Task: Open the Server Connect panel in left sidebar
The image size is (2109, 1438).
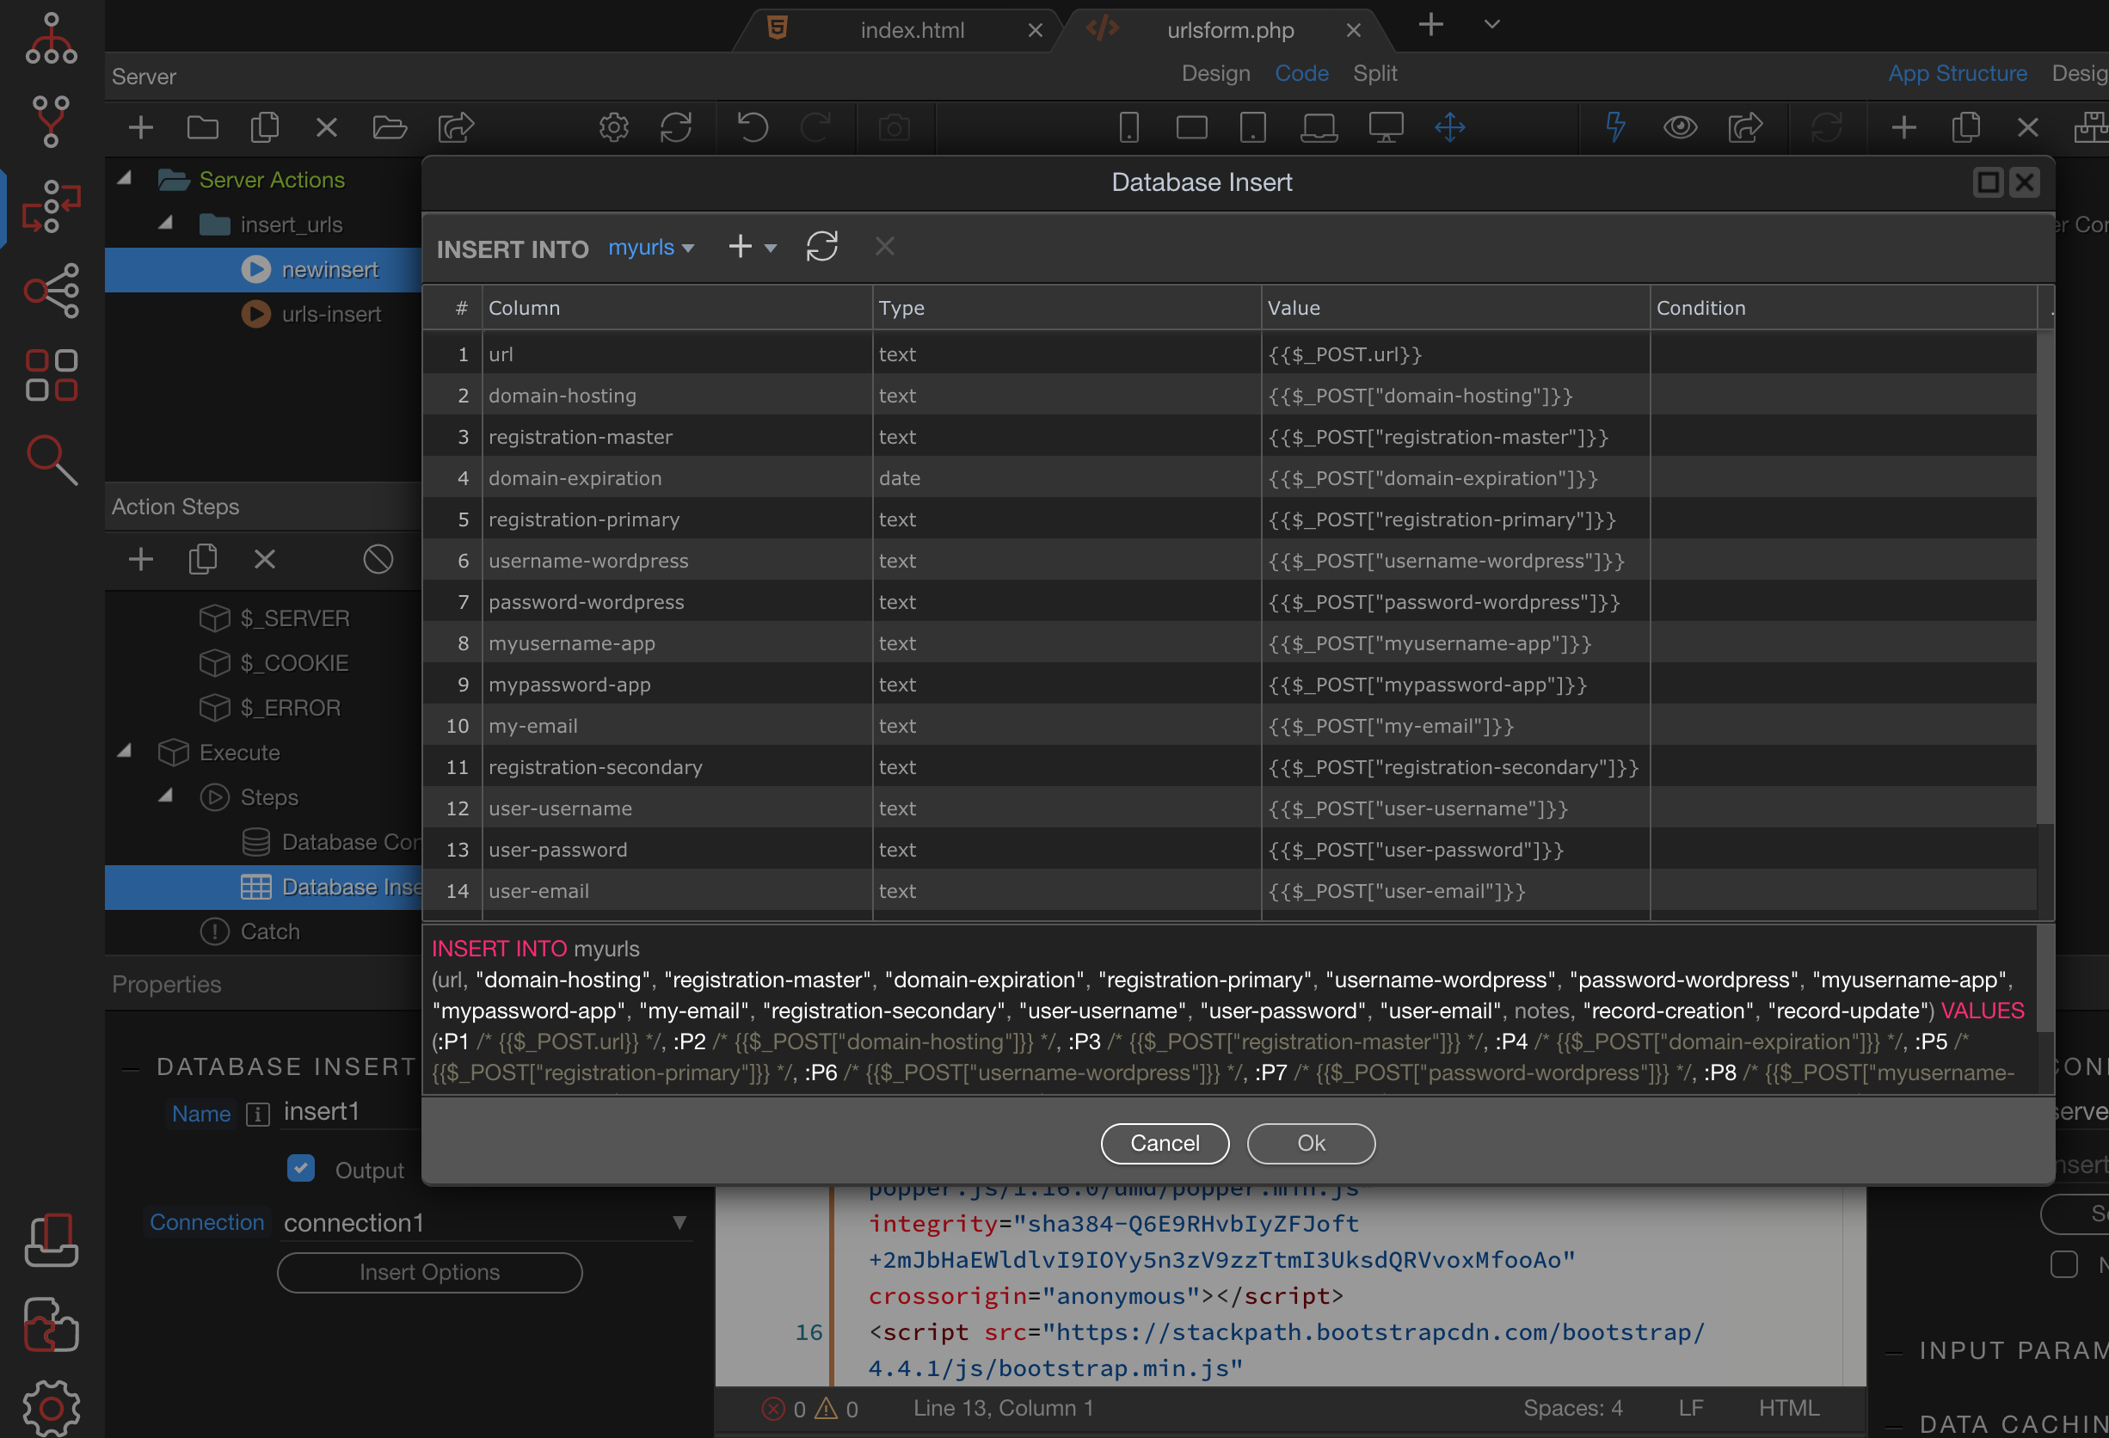Action: click(x=51, y=206)
